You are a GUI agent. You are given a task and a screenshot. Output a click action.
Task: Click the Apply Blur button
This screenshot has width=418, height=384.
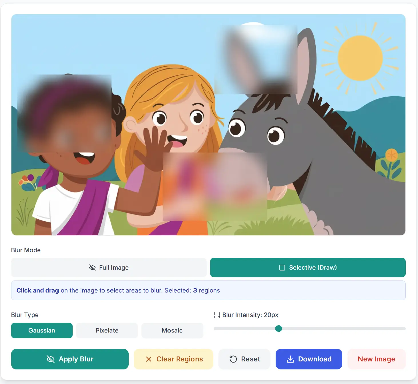click(x=70, y=359)
